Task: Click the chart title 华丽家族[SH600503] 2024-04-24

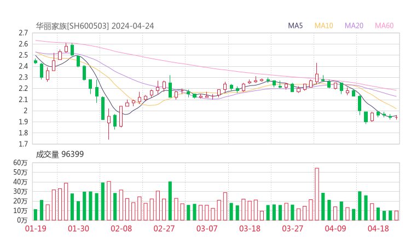Action: click(x=95, y=26)
